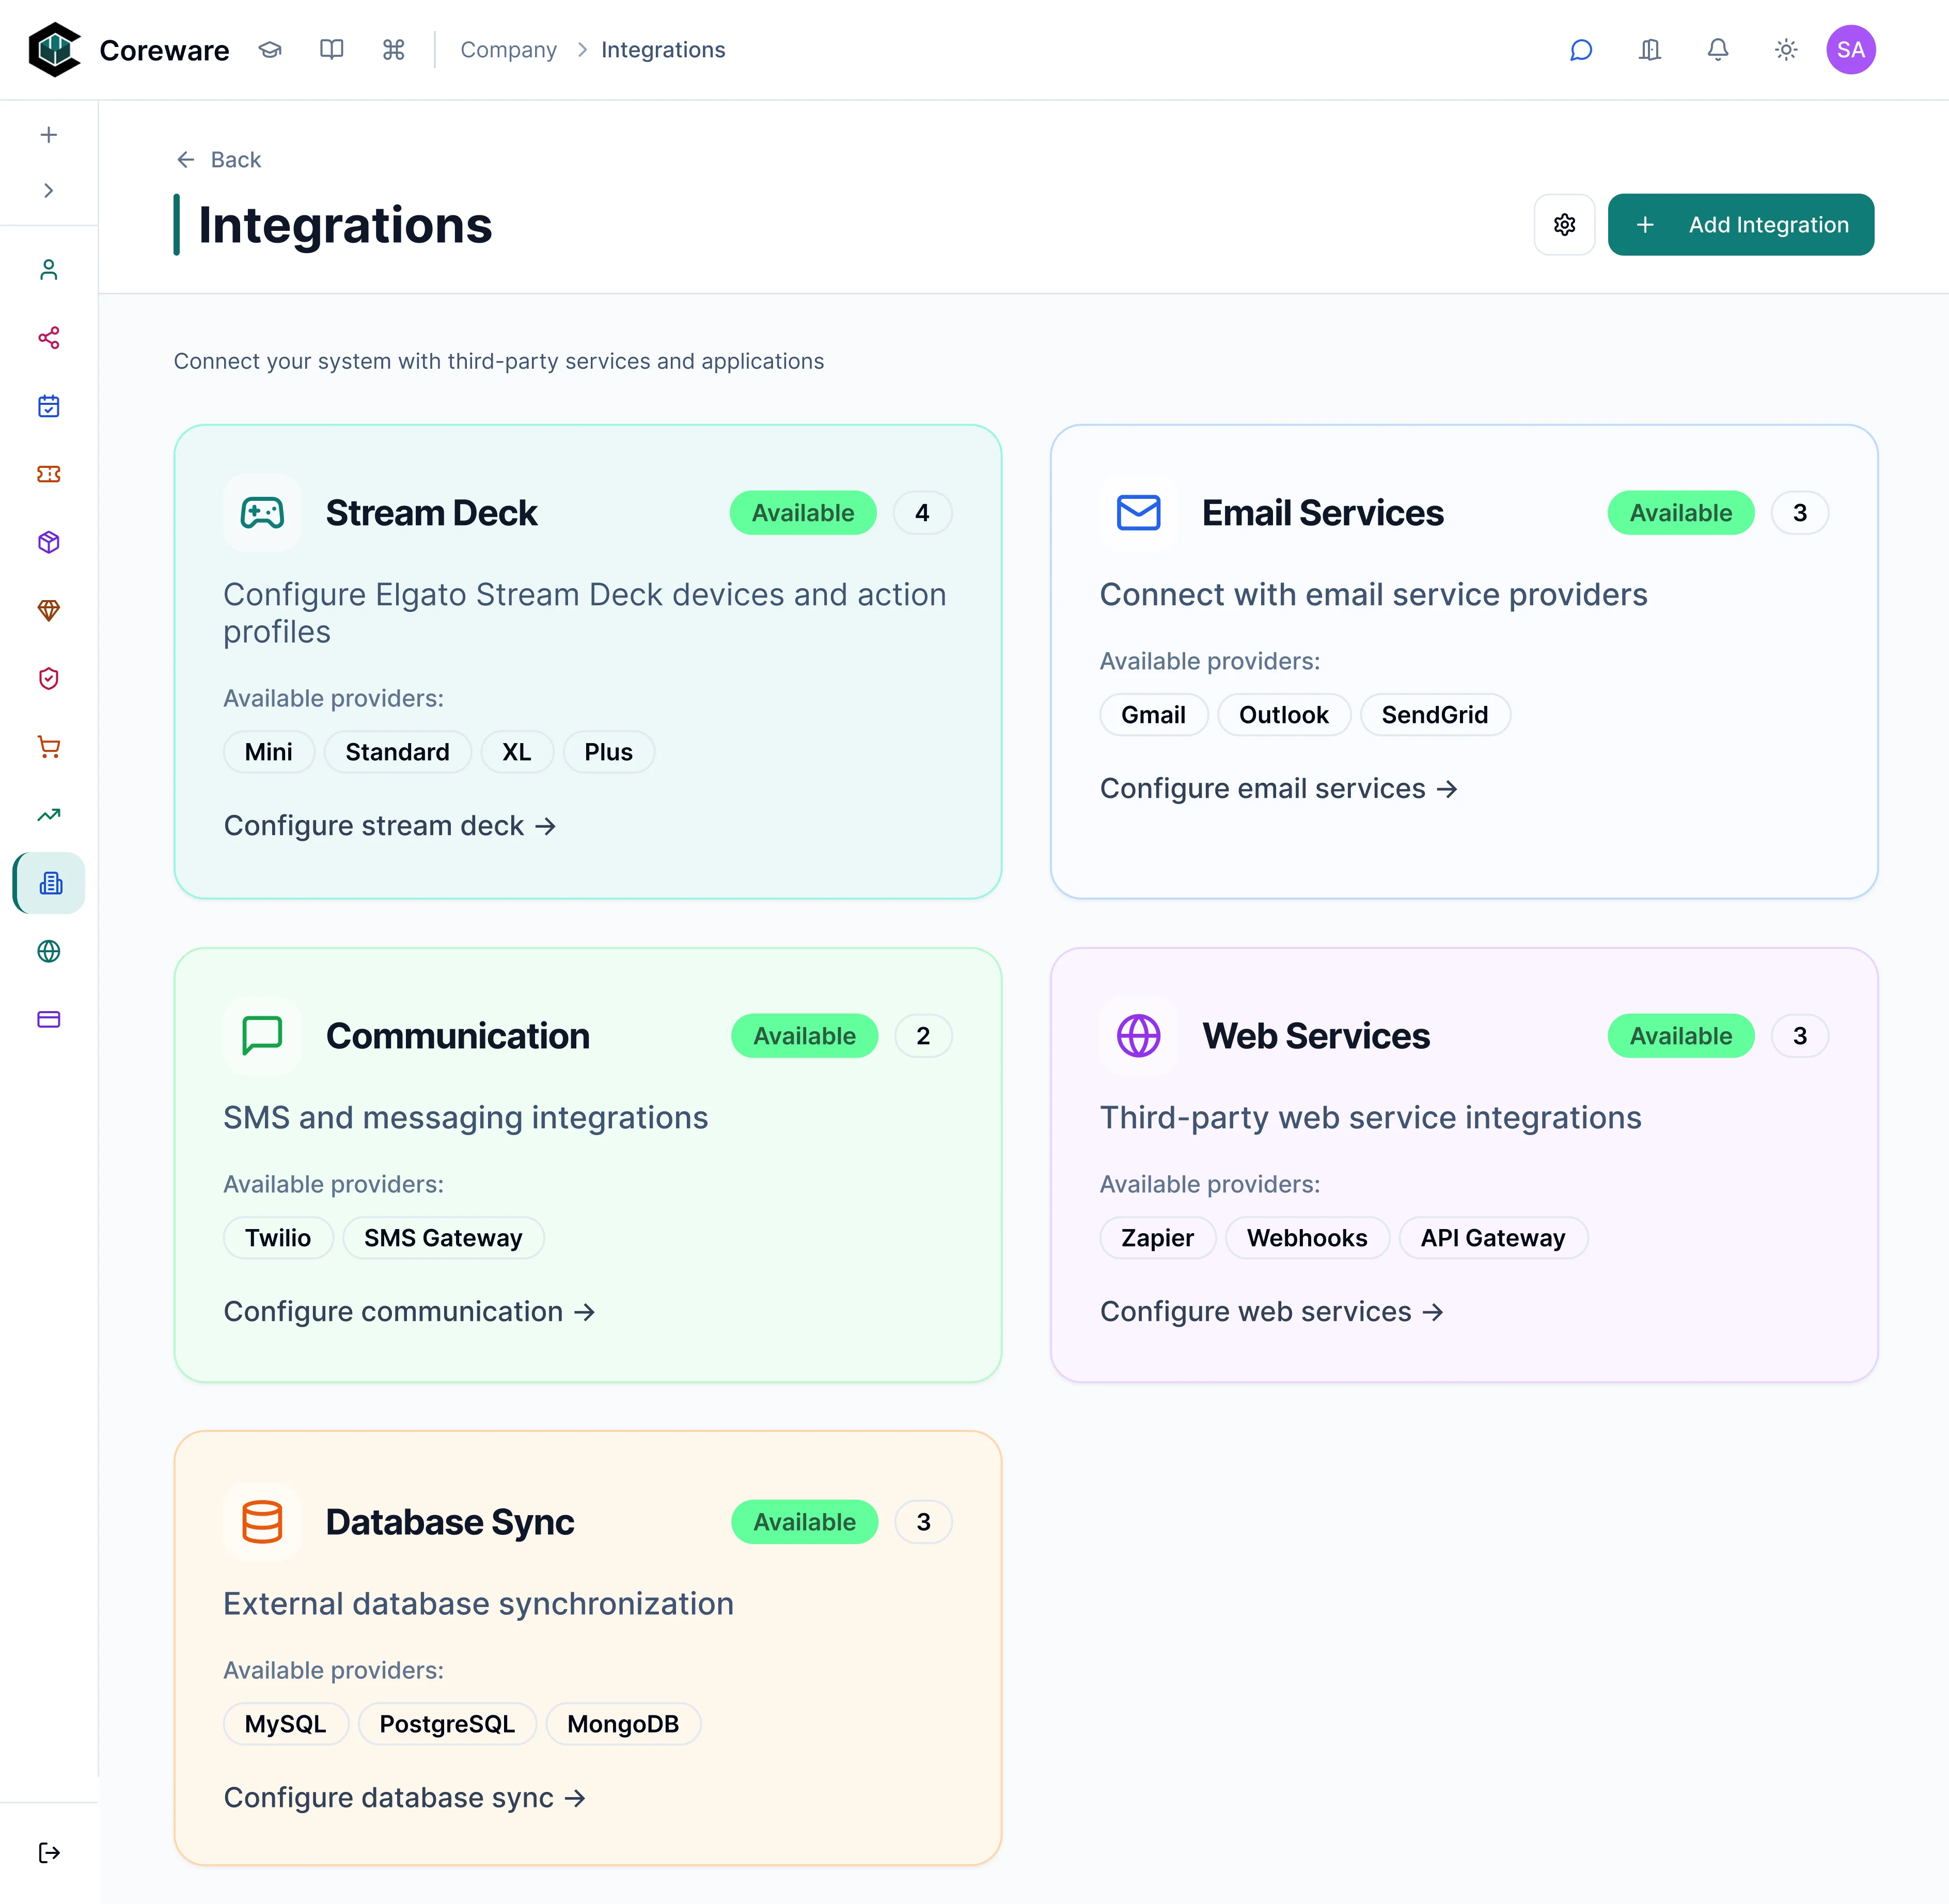
Task: Open the user profile sidebar icon
Action: pyautogui.click(x=49, y=270)
